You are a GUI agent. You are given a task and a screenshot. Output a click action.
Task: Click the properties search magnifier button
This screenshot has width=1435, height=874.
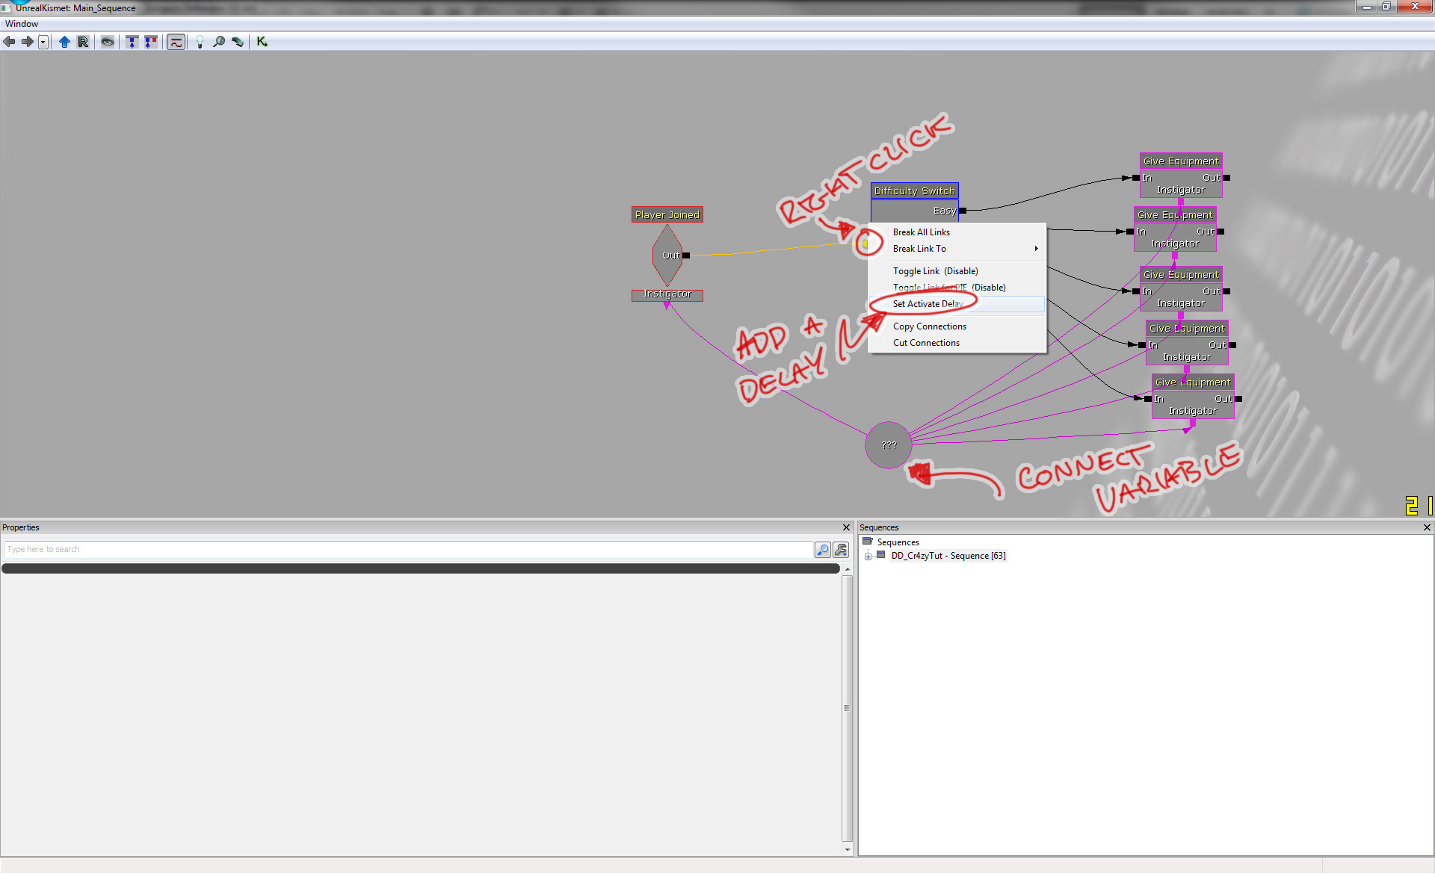point(822,550)
